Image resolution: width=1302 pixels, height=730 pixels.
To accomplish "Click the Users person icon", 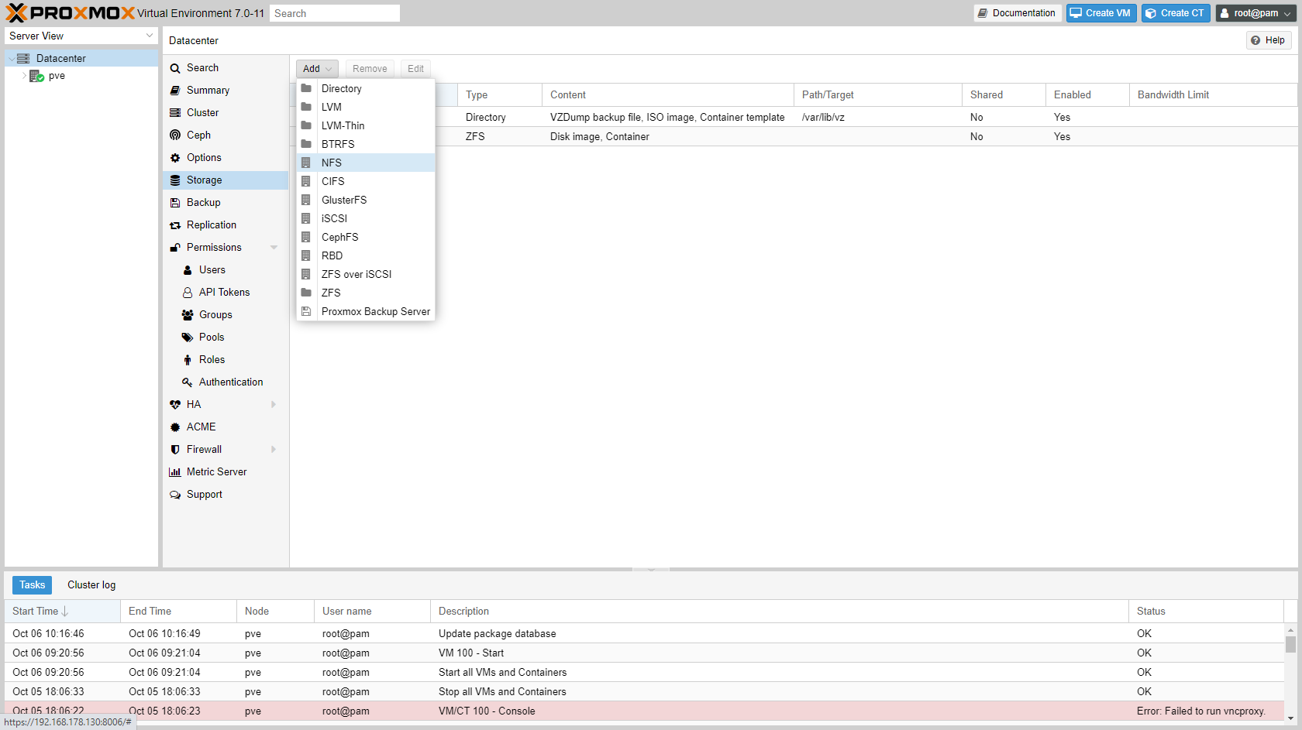I will coord(188,270).
